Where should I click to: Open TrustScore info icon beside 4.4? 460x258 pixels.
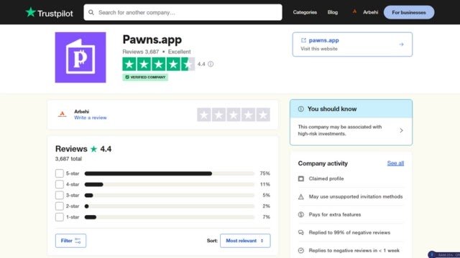coord(211,64)
